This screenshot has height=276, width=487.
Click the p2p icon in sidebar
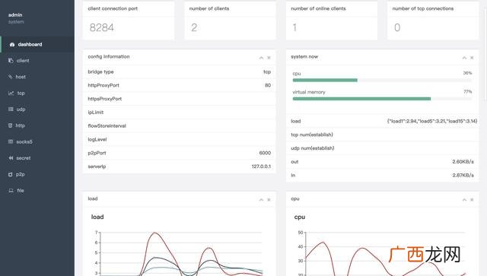pos(11,174)
